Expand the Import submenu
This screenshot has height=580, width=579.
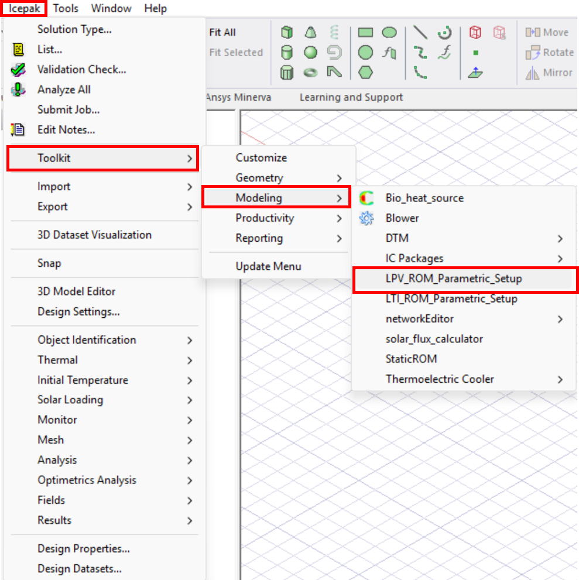tap(104, 187)
